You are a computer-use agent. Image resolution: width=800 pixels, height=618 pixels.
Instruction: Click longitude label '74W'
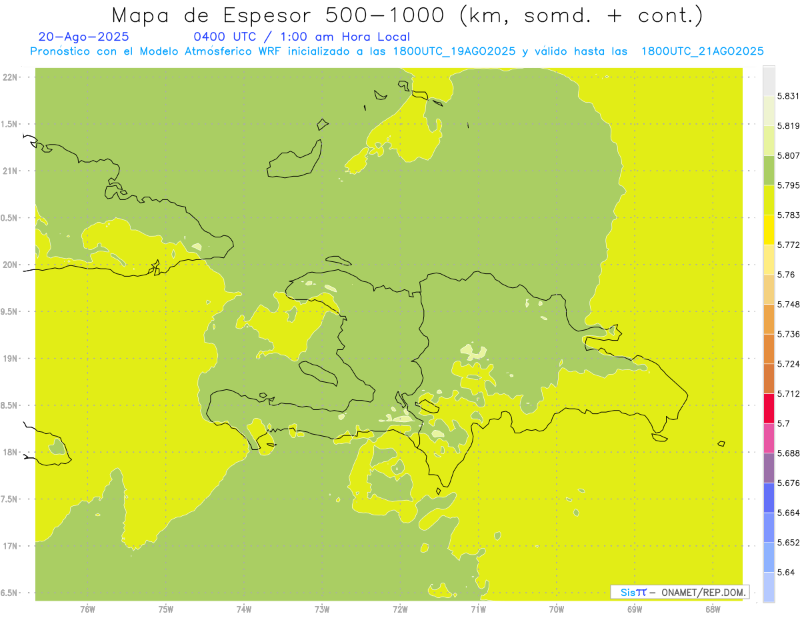click(x=244, y=609)
